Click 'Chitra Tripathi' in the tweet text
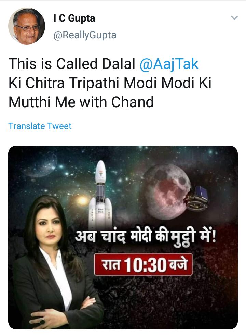The width and height of the screenshot is (246, 336). point(72,83)
